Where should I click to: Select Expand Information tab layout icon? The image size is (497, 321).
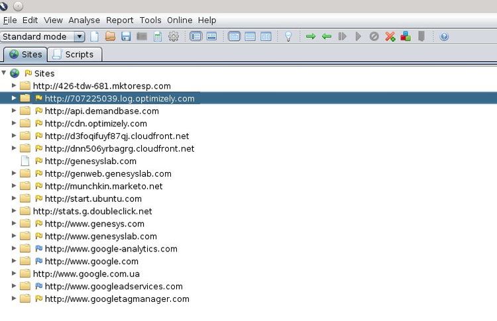click(x=250, y=36)
